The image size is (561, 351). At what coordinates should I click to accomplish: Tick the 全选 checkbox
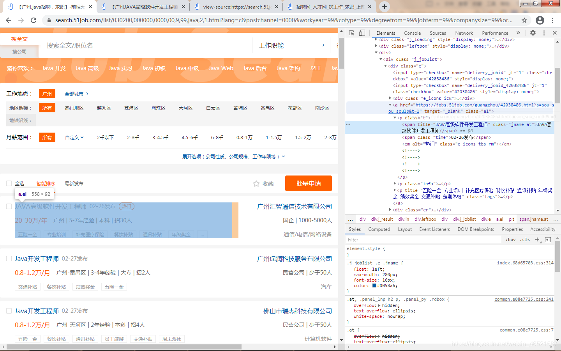click(x=9, y=183)
